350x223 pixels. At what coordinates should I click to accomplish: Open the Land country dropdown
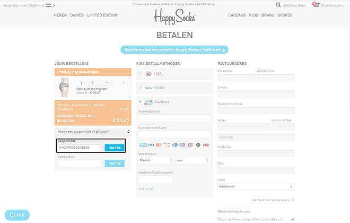pyautogui.click(x=256, y=186)
